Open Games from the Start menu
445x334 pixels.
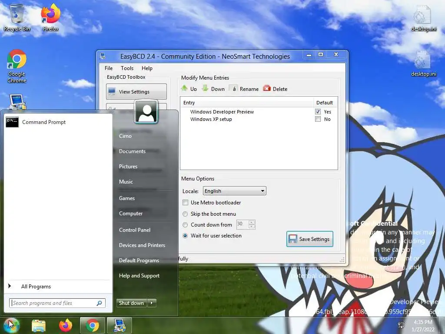coord(126,198)
